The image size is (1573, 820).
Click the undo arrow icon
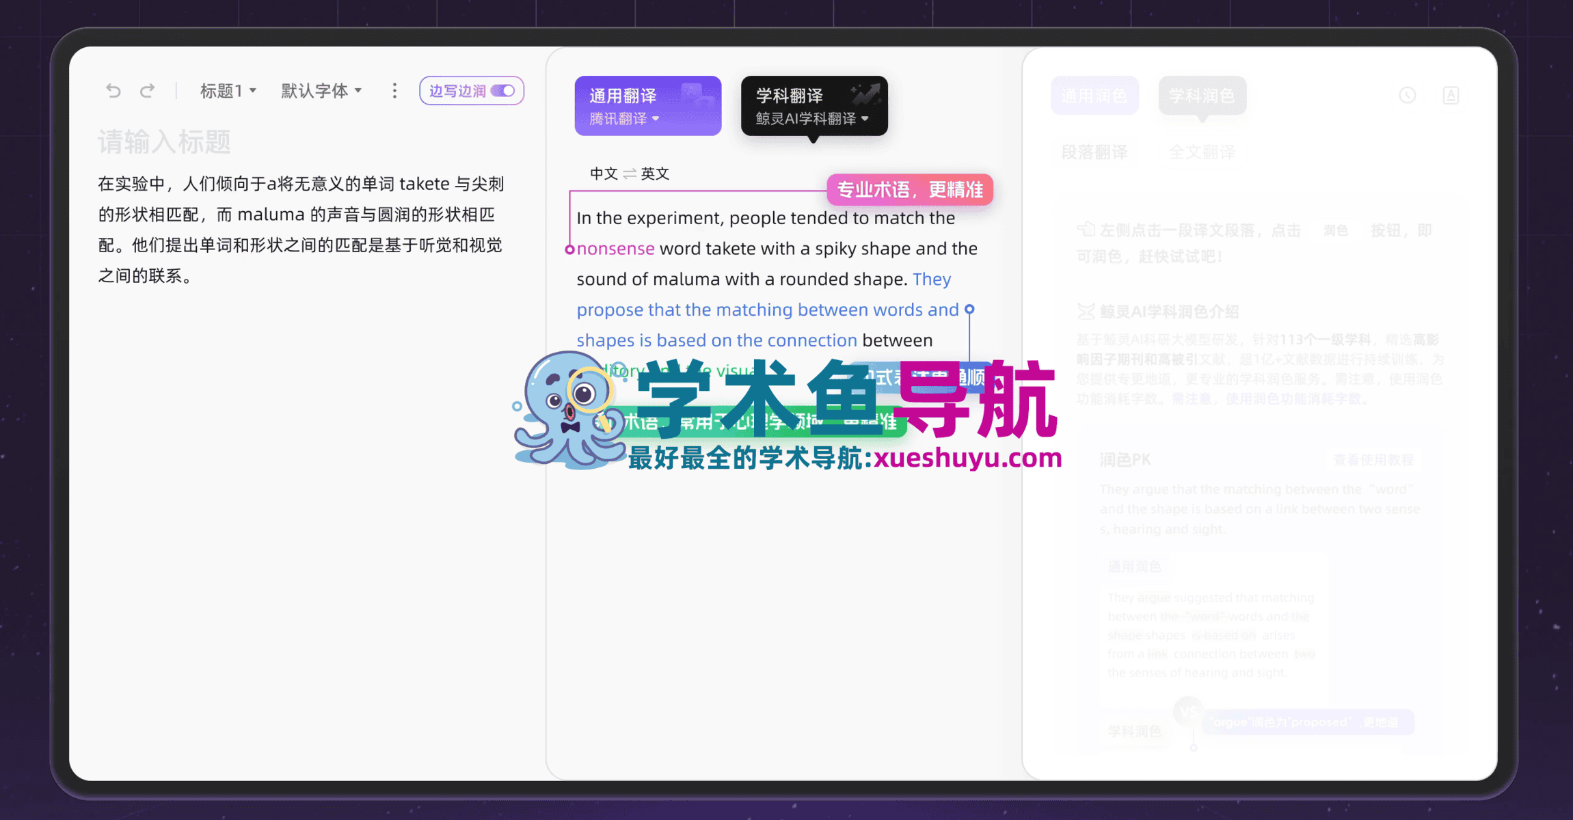pyautogui.click(x=113, y=91)
